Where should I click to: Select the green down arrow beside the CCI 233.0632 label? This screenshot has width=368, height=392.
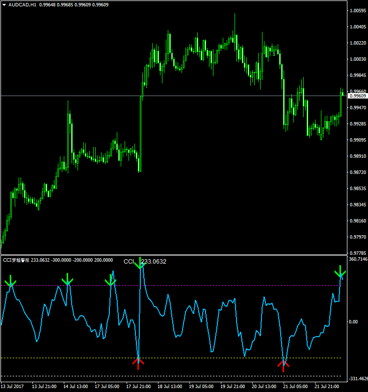tap(140, 263)
